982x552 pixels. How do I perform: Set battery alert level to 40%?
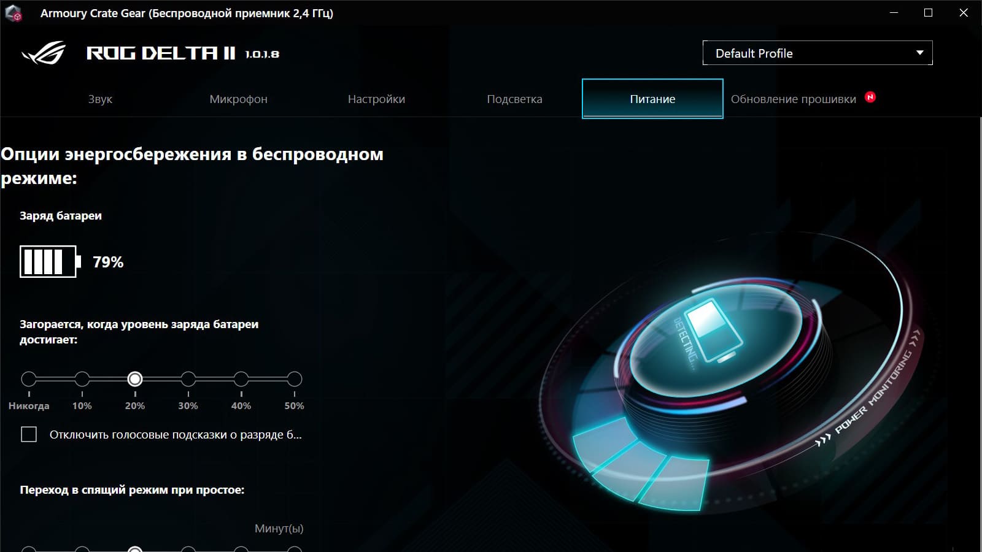[x=241, y=379]
